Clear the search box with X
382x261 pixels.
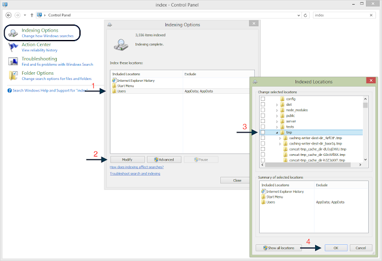click(371, 15)
